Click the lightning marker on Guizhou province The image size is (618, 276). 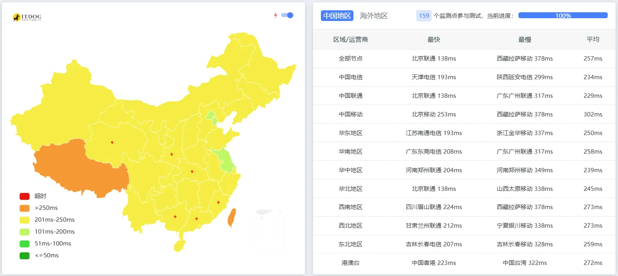[175, 217]
